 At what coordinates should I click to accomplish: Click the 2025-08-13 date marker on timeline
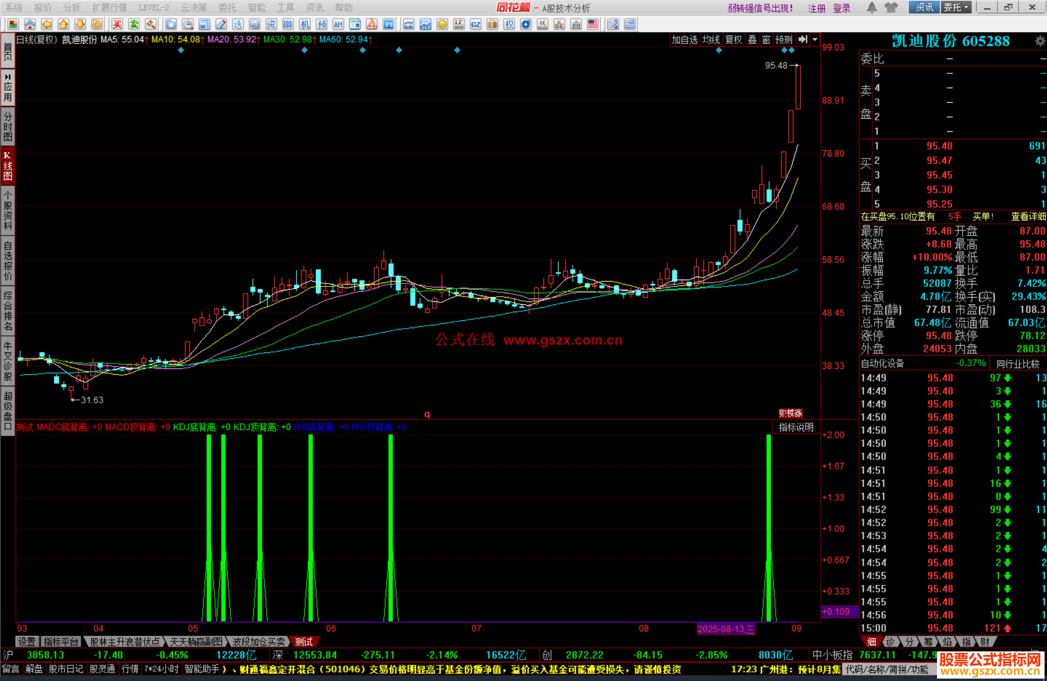(726, 629)
